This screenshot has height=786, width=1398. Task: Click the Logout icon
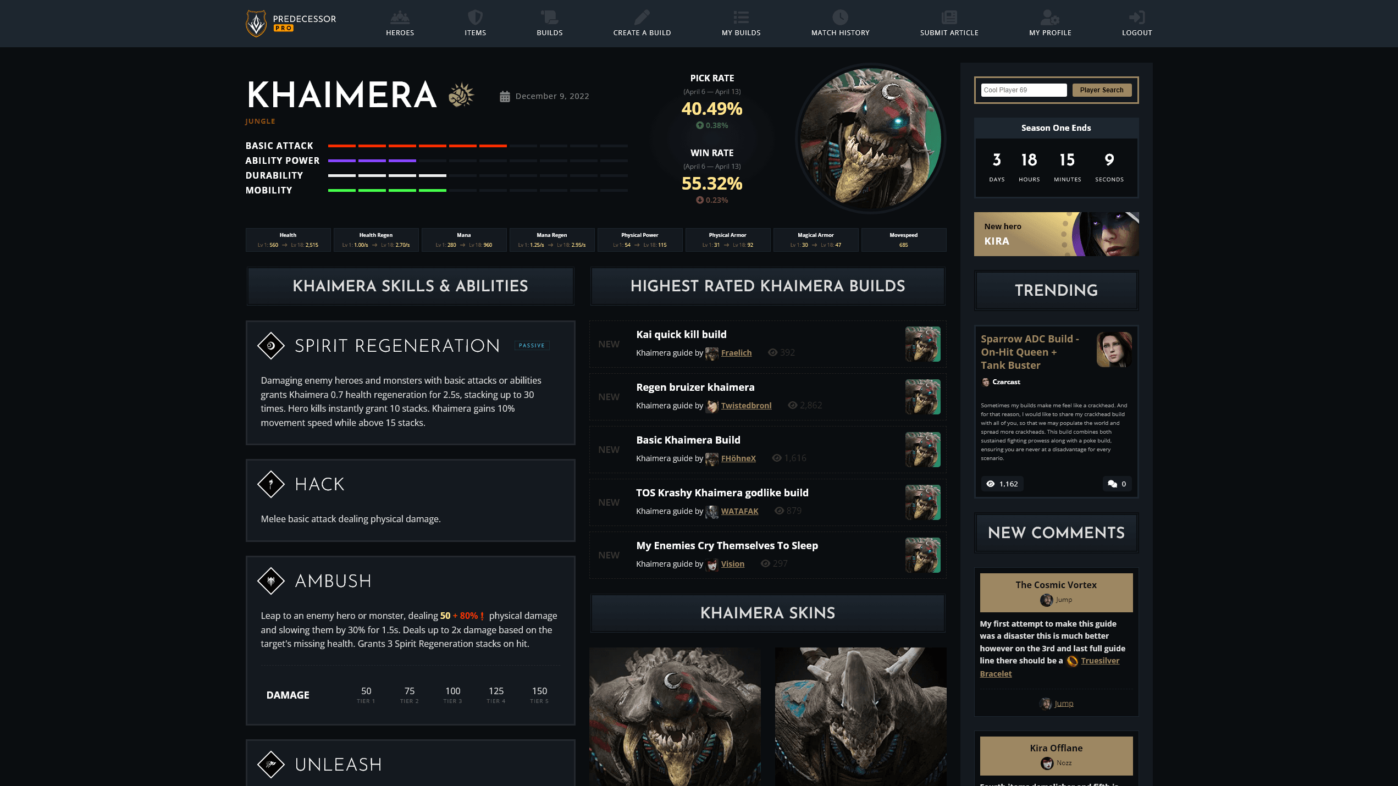click(1137, 18)
